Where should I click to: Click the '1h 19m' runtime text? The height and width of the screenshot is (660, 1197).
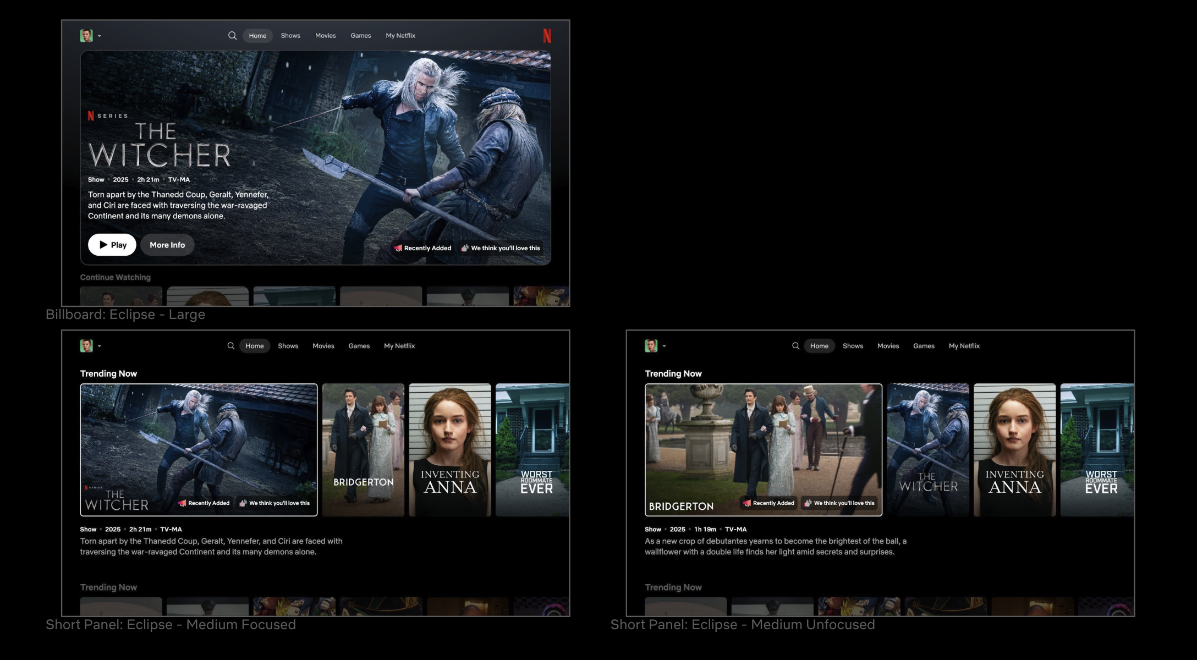click(x=705, y=530)
